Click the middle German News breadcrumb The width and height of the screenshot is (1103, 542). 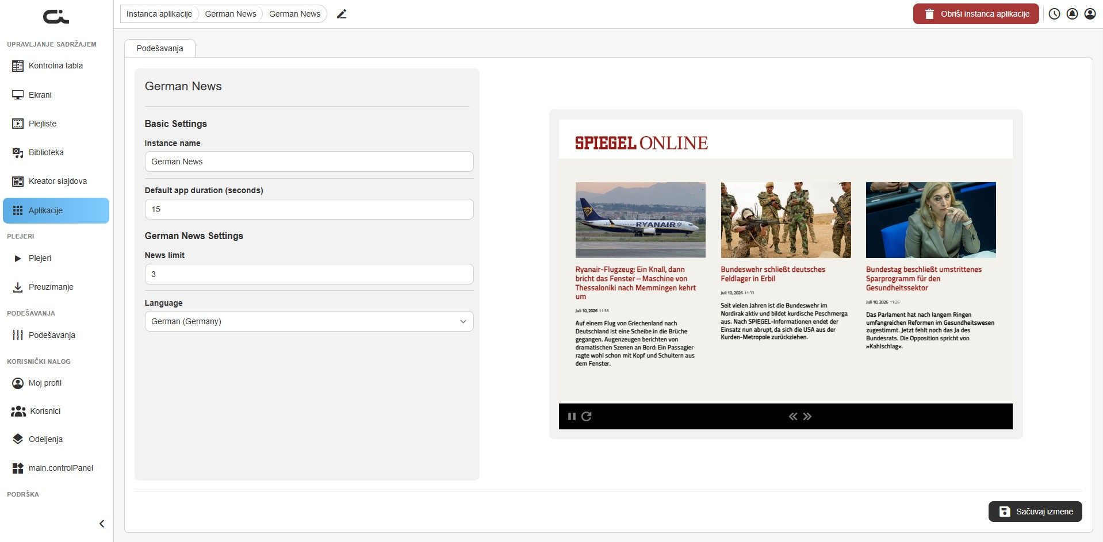pos(231,14)
